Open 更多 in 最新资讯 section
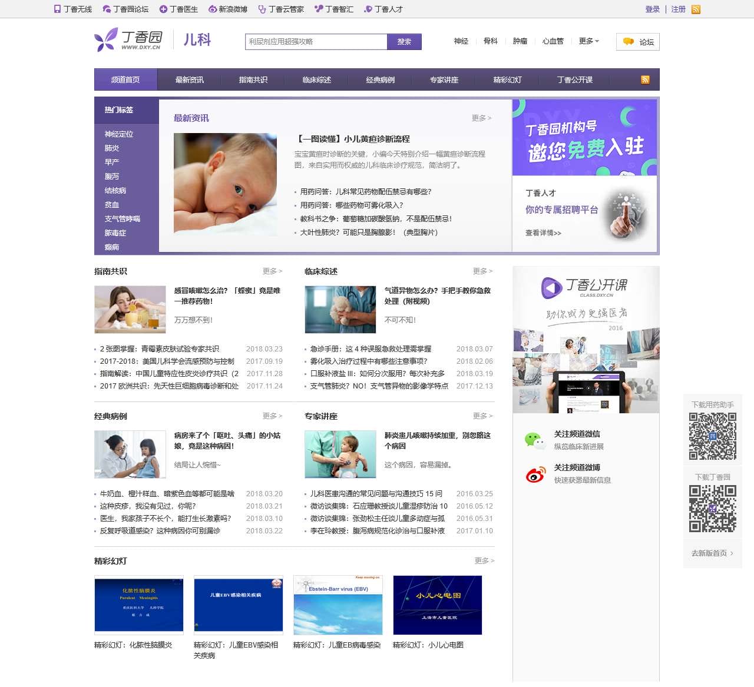Viewport: 754px width, 687px height. pyautogui.click(x=481, y=118)
